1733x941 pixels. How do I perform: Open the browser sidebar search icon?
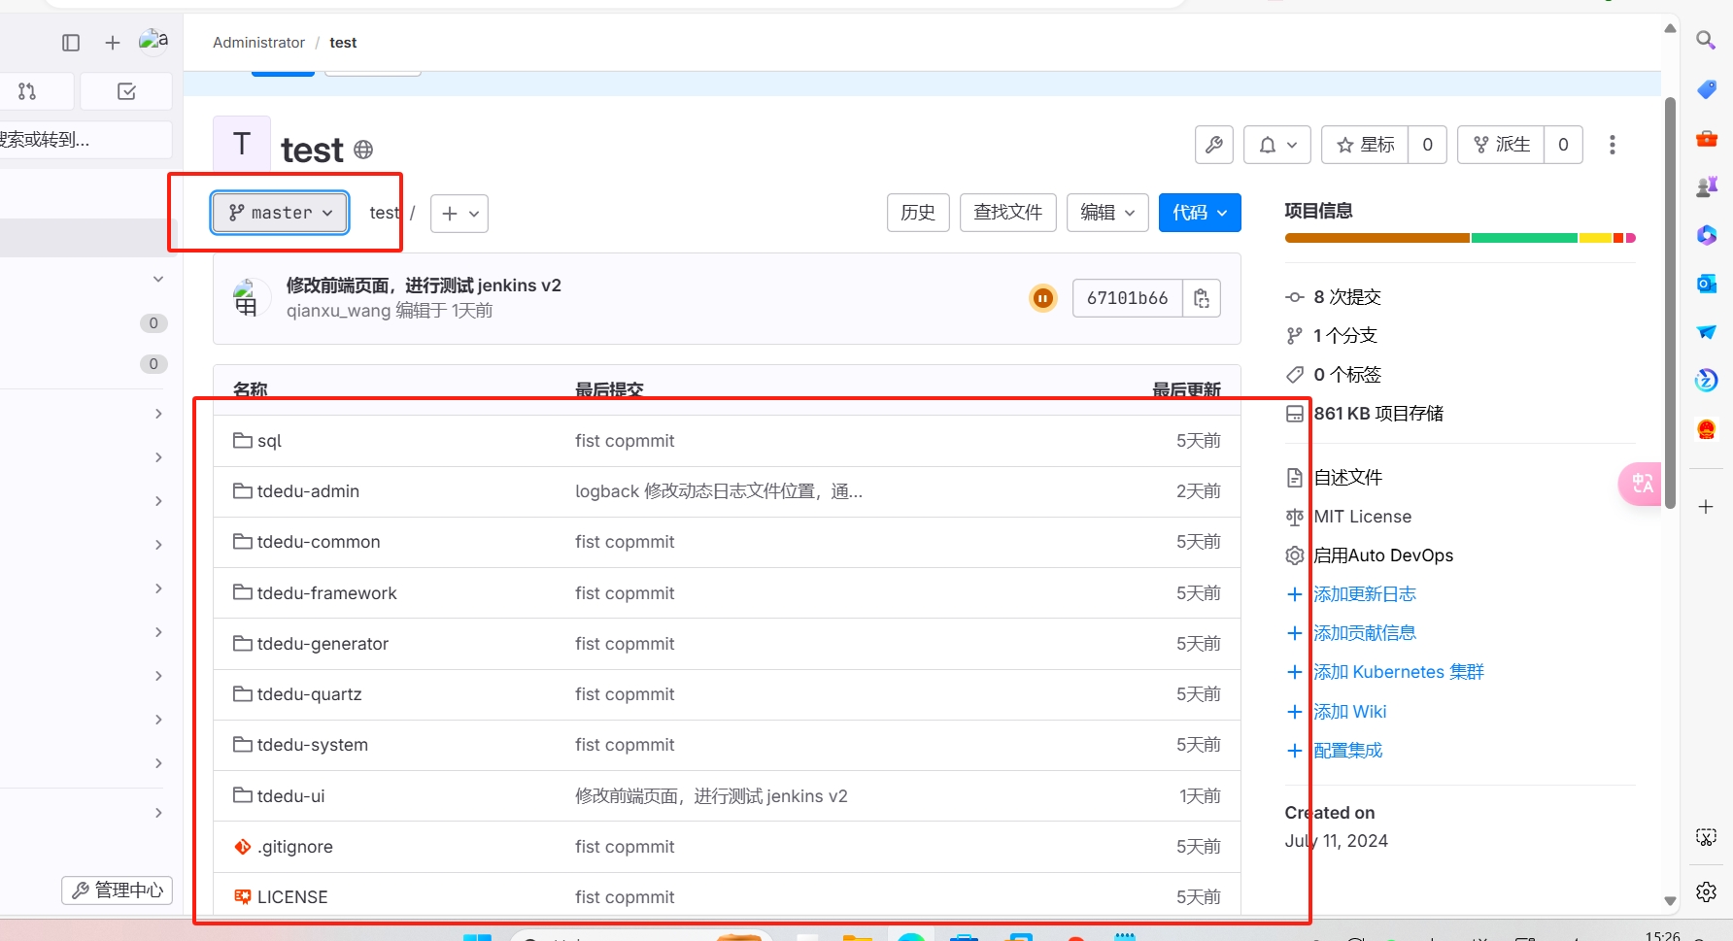[x=1706, y=40]
